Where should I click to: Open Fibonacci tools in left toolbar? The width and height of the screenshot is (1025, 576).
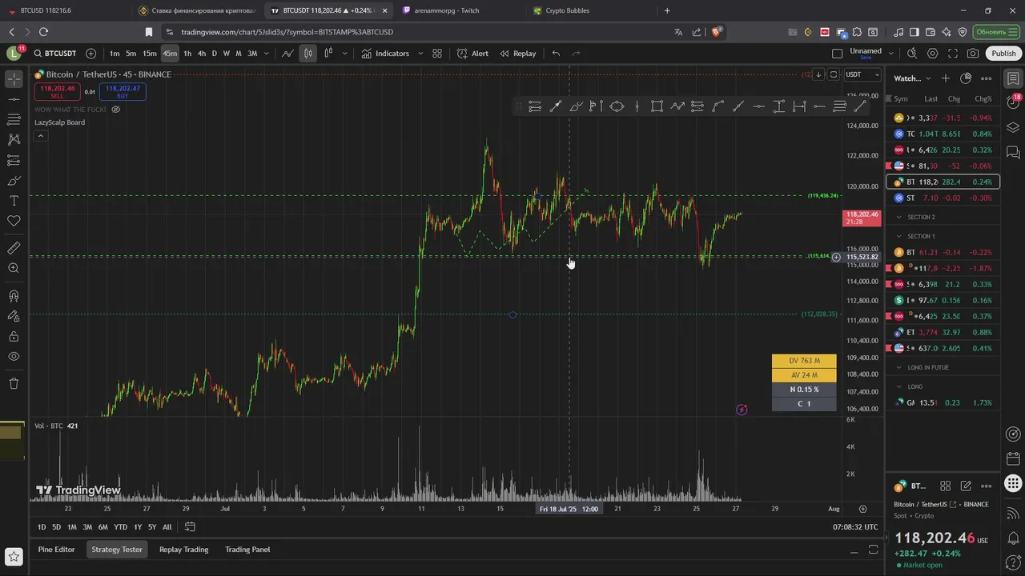(x=14, y=119)
